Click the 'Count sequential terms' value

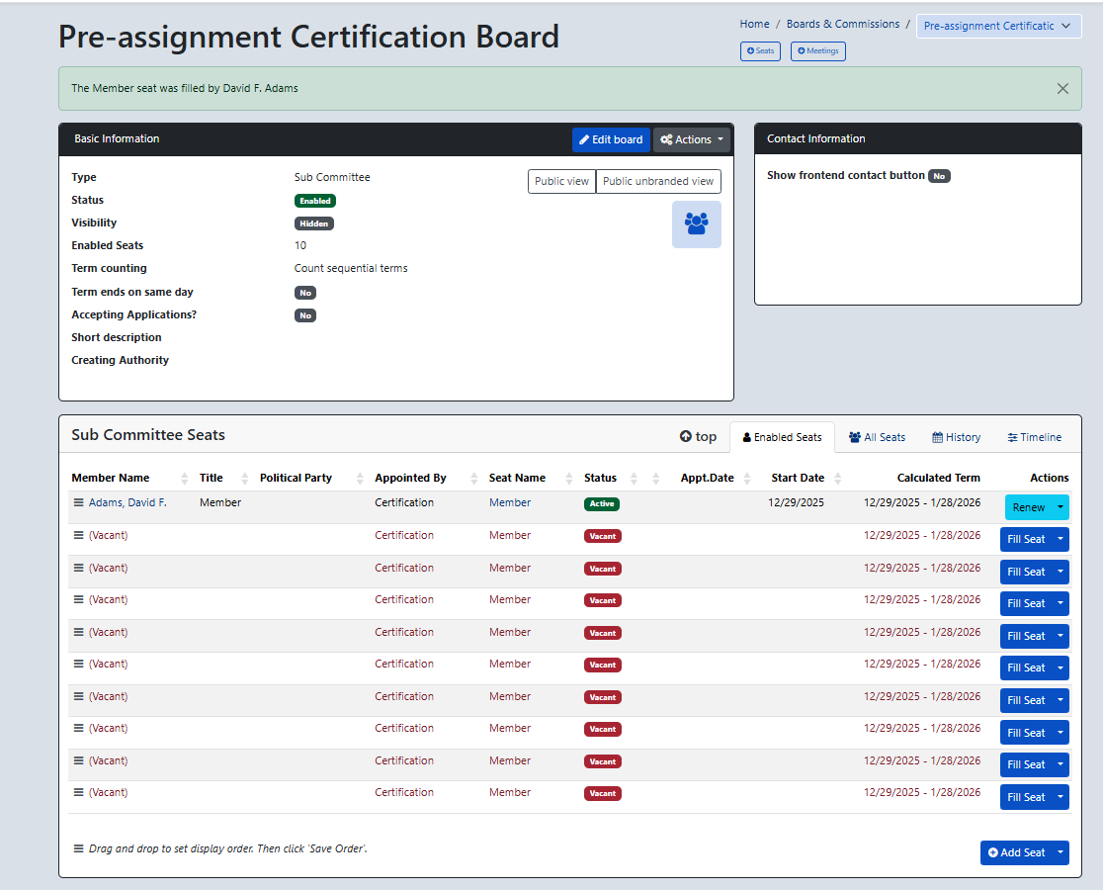point(350,268)
